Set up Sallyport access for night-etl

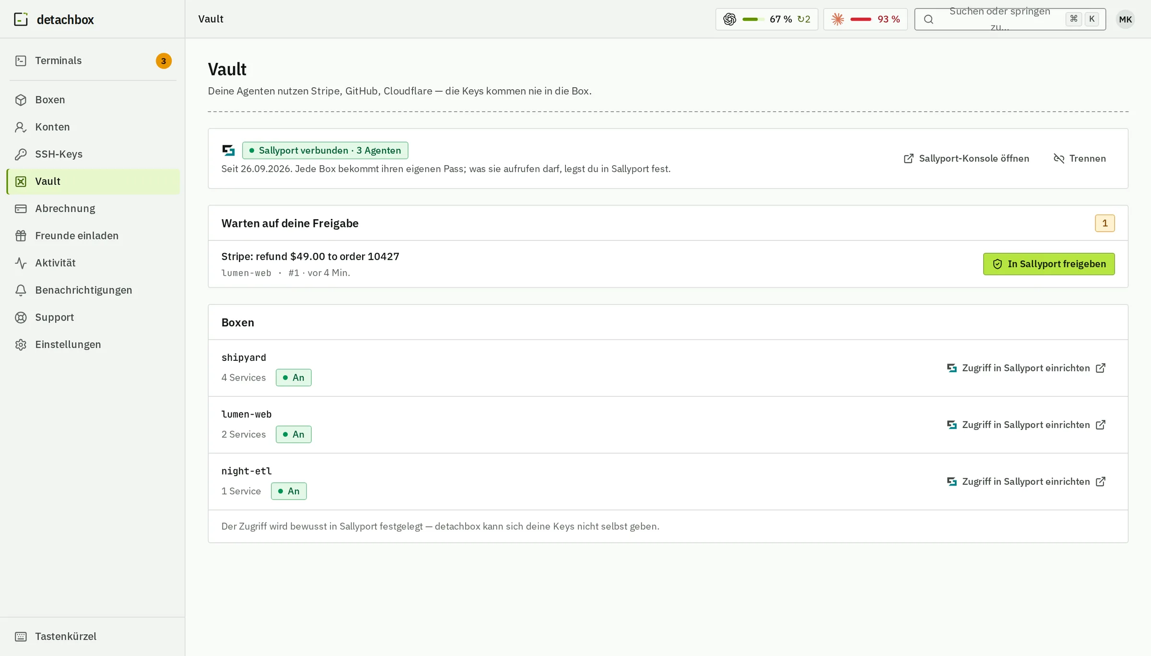tap(1026, 482)
